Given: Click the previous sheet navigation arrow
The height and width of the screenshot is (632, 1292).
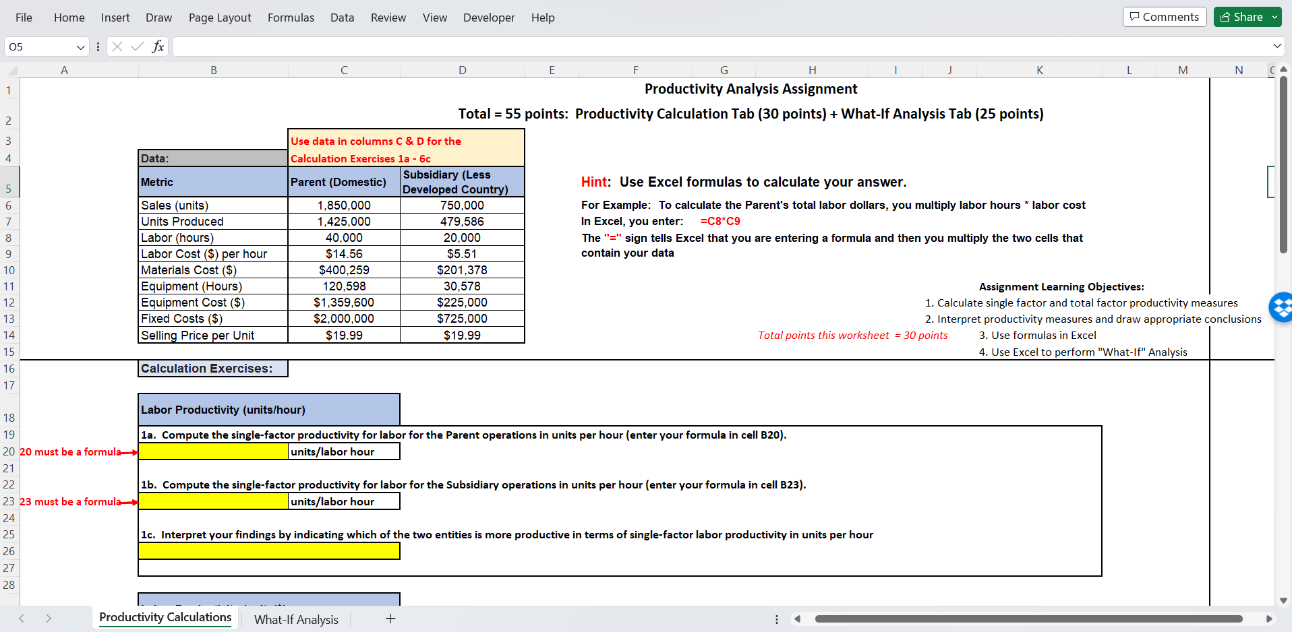Looking at the screenshot, I should pyautogui.click(x=22, y=618).
